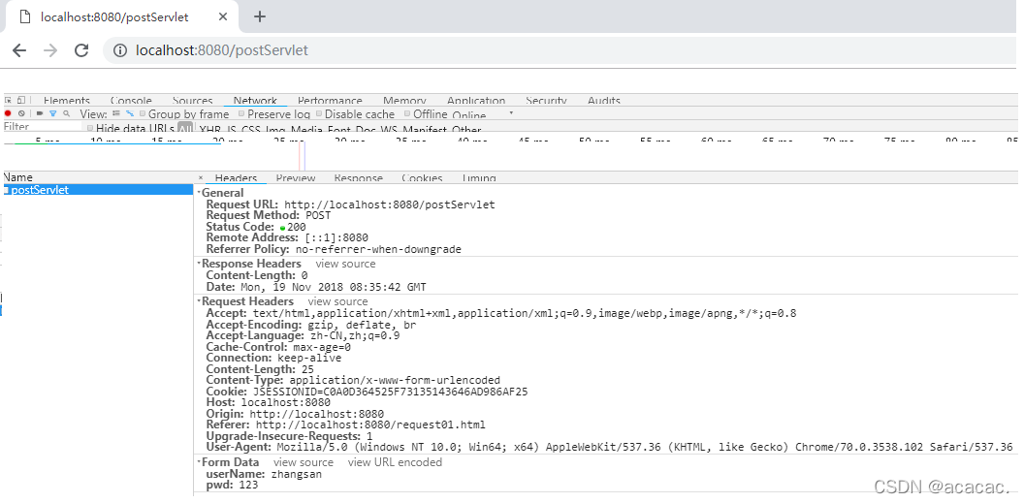Click the network search magnifier icon
This screenshot has width=1024, height=503.
pos(66,113)
